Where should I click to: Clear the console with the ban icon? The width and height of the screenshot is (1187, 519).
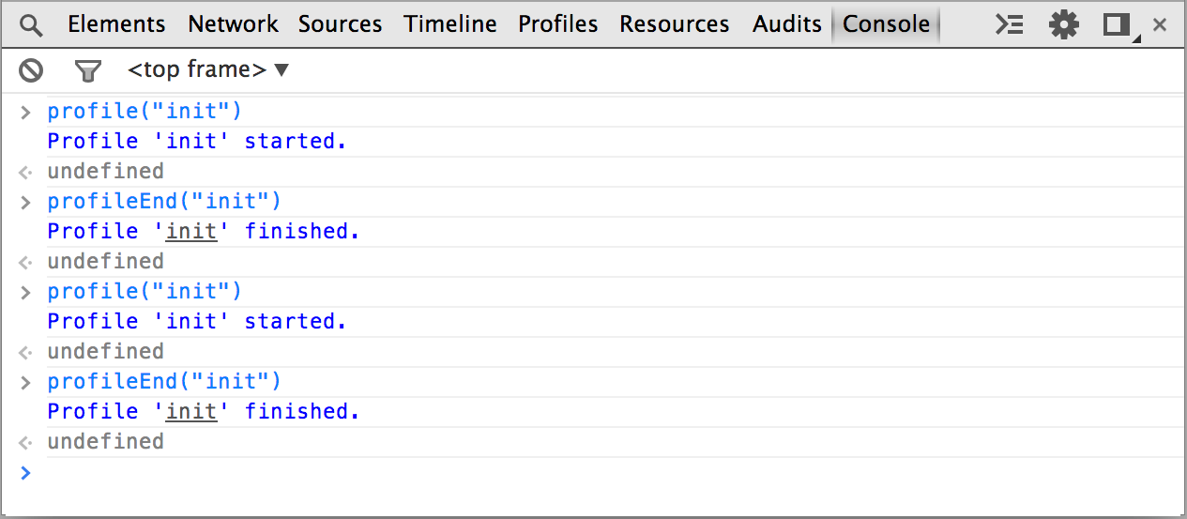[31, 70]
